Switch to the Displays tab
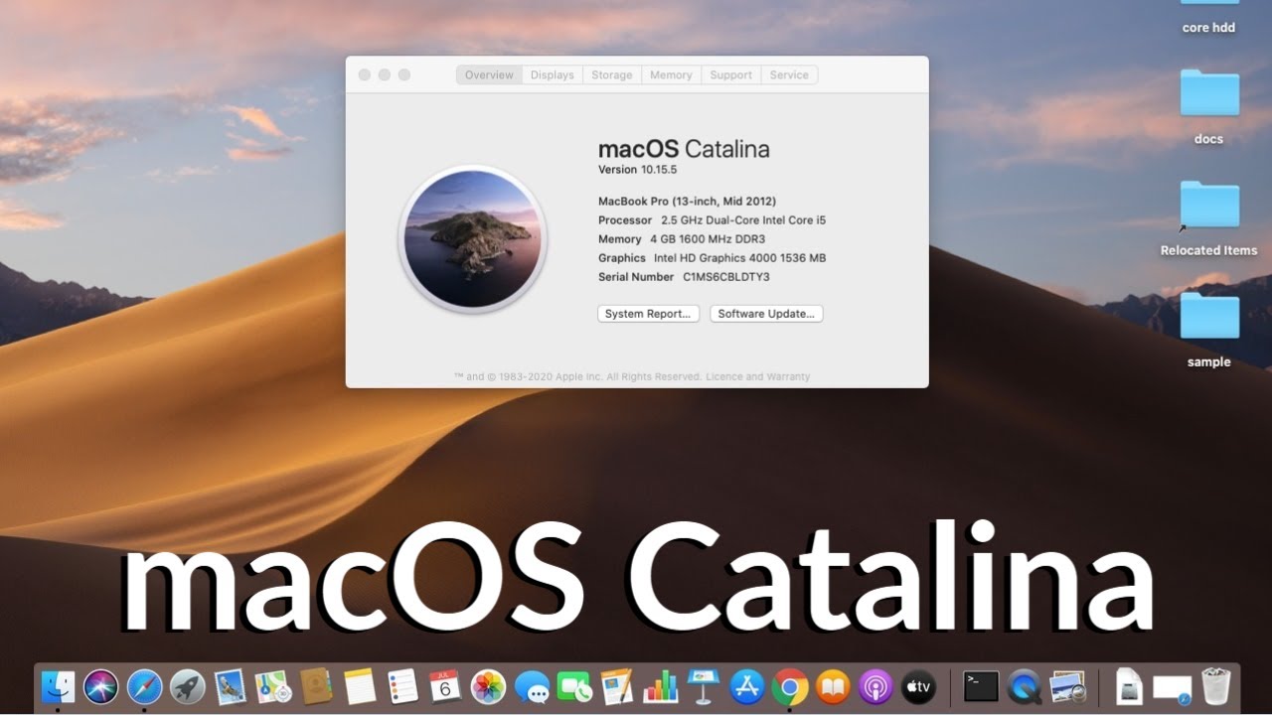 tap(553, 74)
